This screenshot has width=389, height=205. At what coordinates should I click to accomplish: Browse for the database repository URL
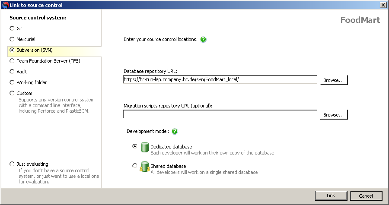[x=334, y=80]
